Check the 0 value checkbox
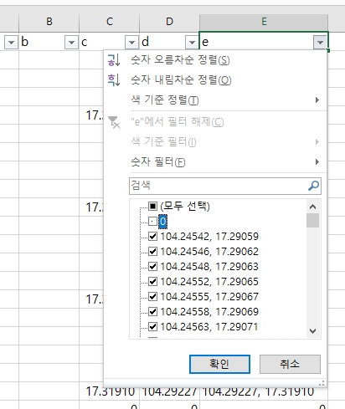345x409 pixels. (152, 222)
